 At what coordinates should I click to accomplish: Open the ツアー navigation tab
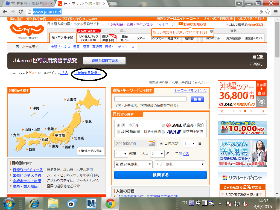[x=141, y=38]
